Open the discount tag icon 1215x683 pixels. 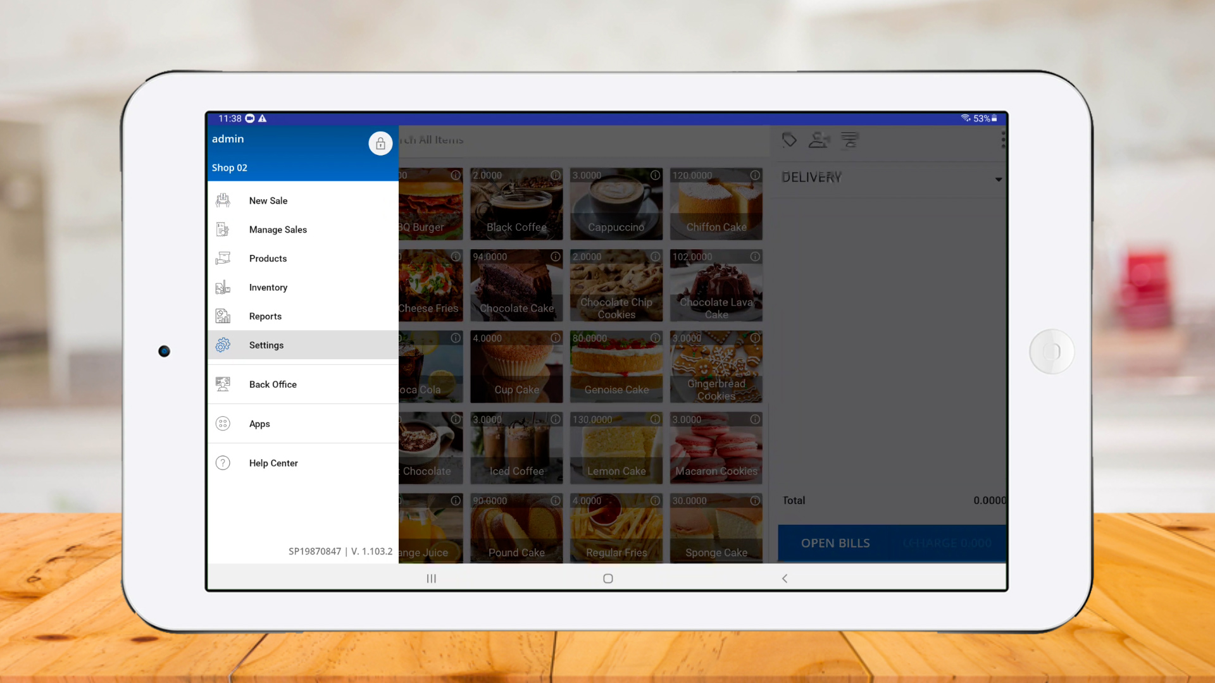[x=789, y=140]
